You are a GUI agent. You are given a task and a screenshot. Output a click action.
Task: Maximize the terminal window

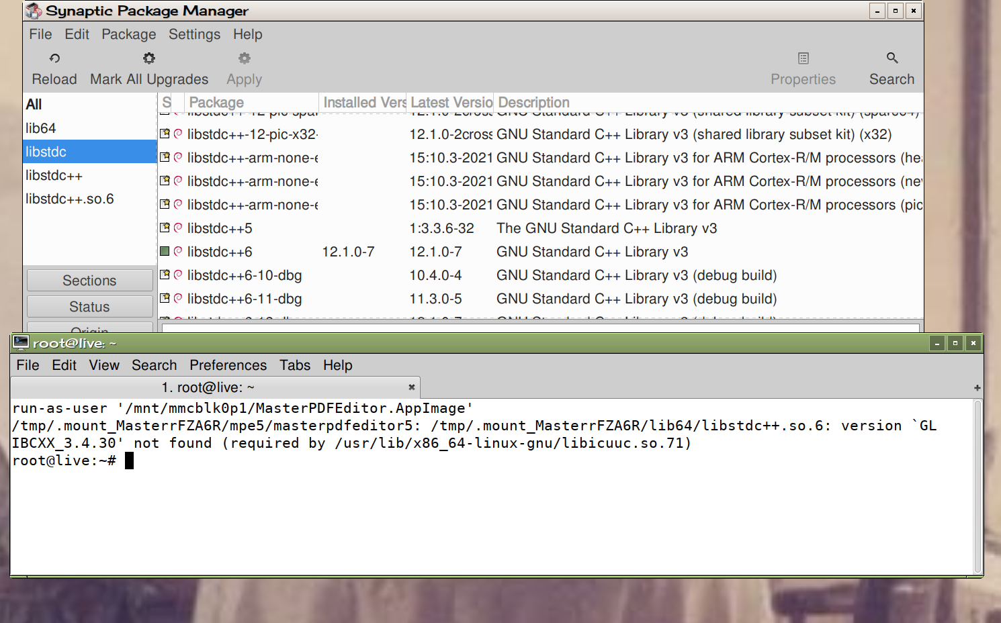pos(955,343)
